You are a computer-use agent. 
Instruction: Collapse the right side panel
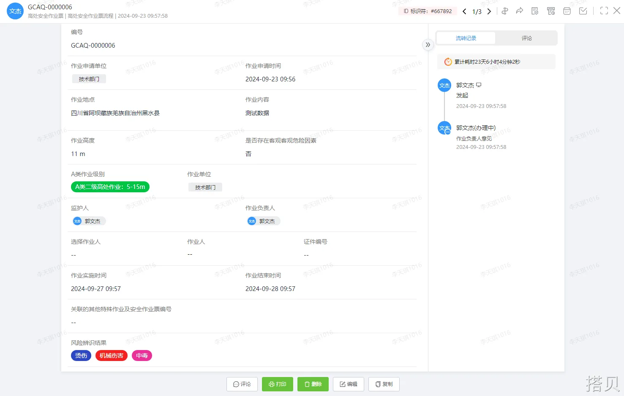coord(428,45)
